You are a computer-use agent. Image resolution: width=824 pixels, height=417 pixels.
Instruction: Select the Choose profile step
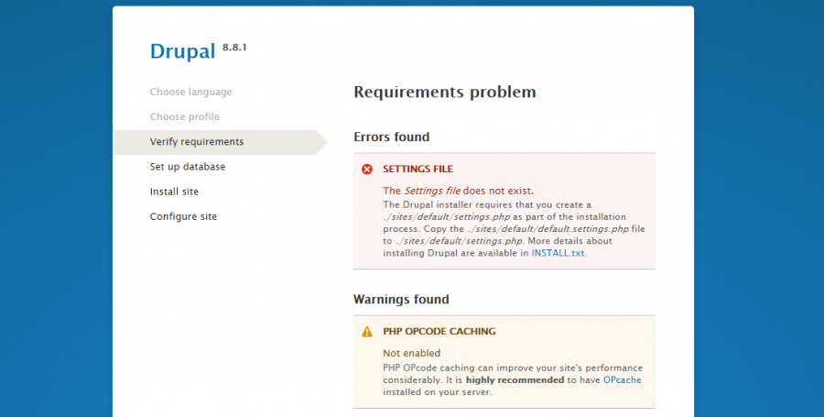(x=184, y=116)
